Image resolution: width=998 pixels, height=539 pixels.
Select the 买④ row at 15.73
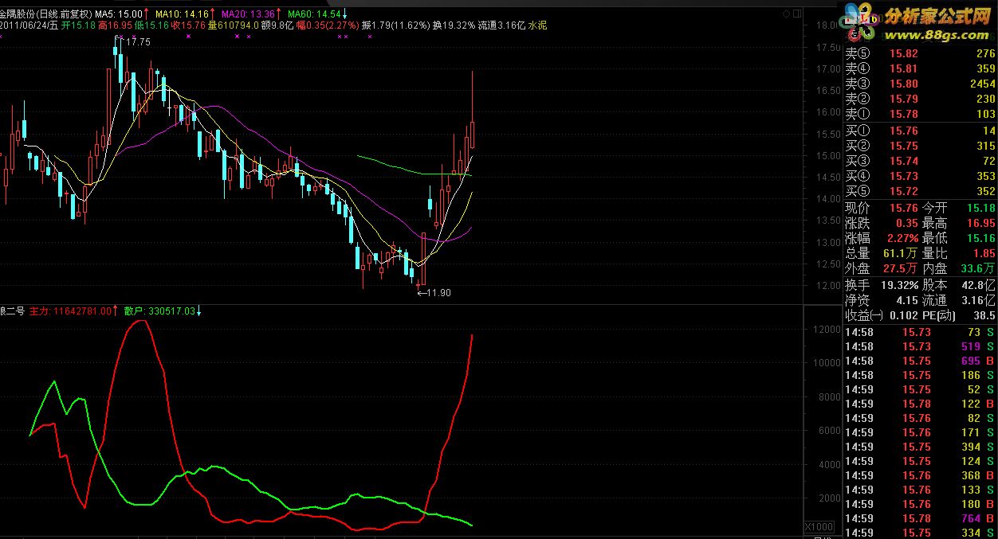tap(921, 176)
